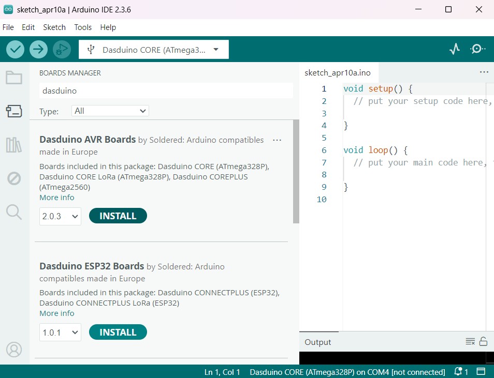Choose version 2.0.3 dropdown for AVR Boards
Image resolution: width=494 pixels, height=378 pixels.
point(60,216)
